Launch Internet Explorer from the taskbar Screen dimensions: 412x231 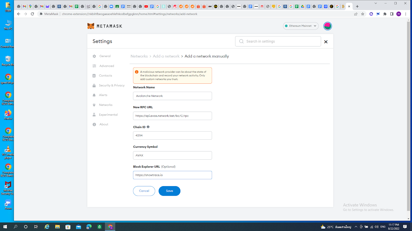[47, 227]
